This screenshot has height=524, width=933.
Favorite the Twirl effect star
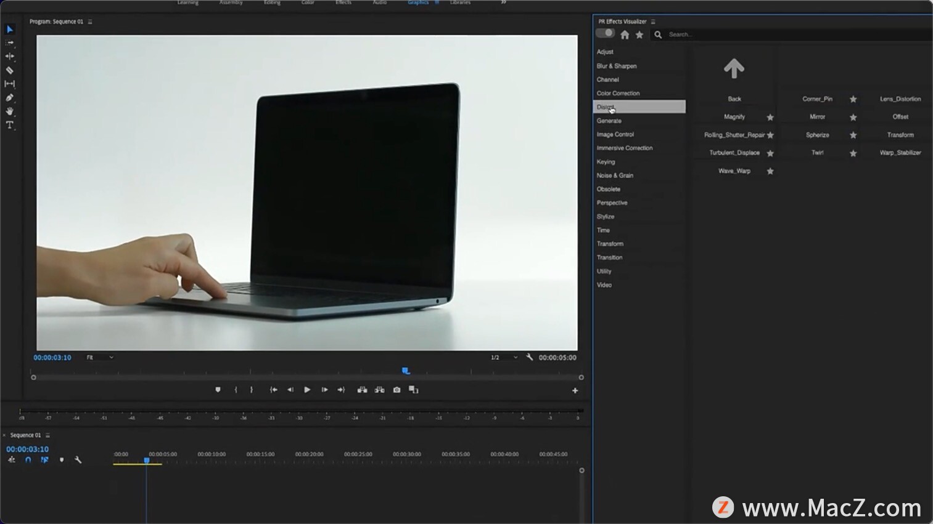853,153
